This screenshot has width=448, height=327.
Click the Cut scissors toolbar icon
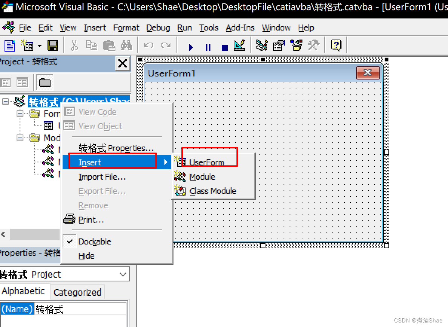coord(74,46)
